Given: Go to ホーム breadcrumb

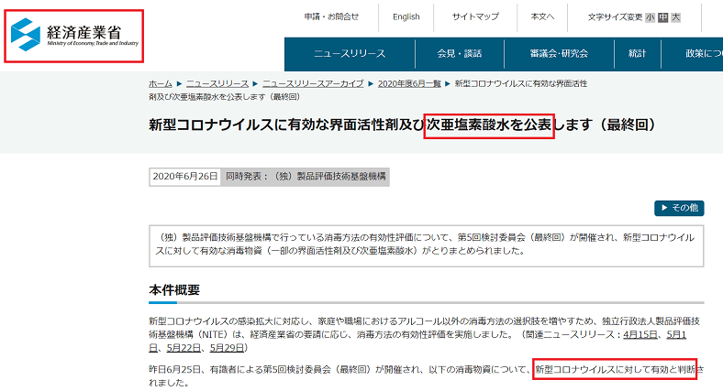Looking at the screenshot, I should point(161,83).
